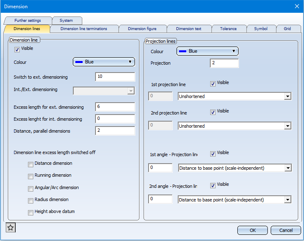Select the Symbol tab

tap(261, 29)
